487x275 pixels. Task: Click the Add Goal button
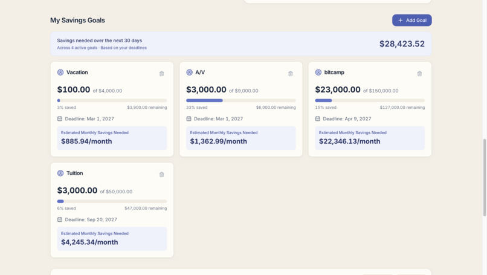click(x=411, y=20)
